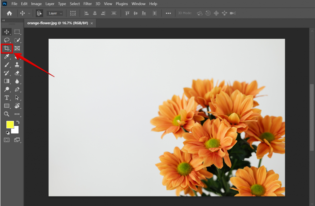
Task: Pick the Clone Stamp tool
Action: (17, 65)
